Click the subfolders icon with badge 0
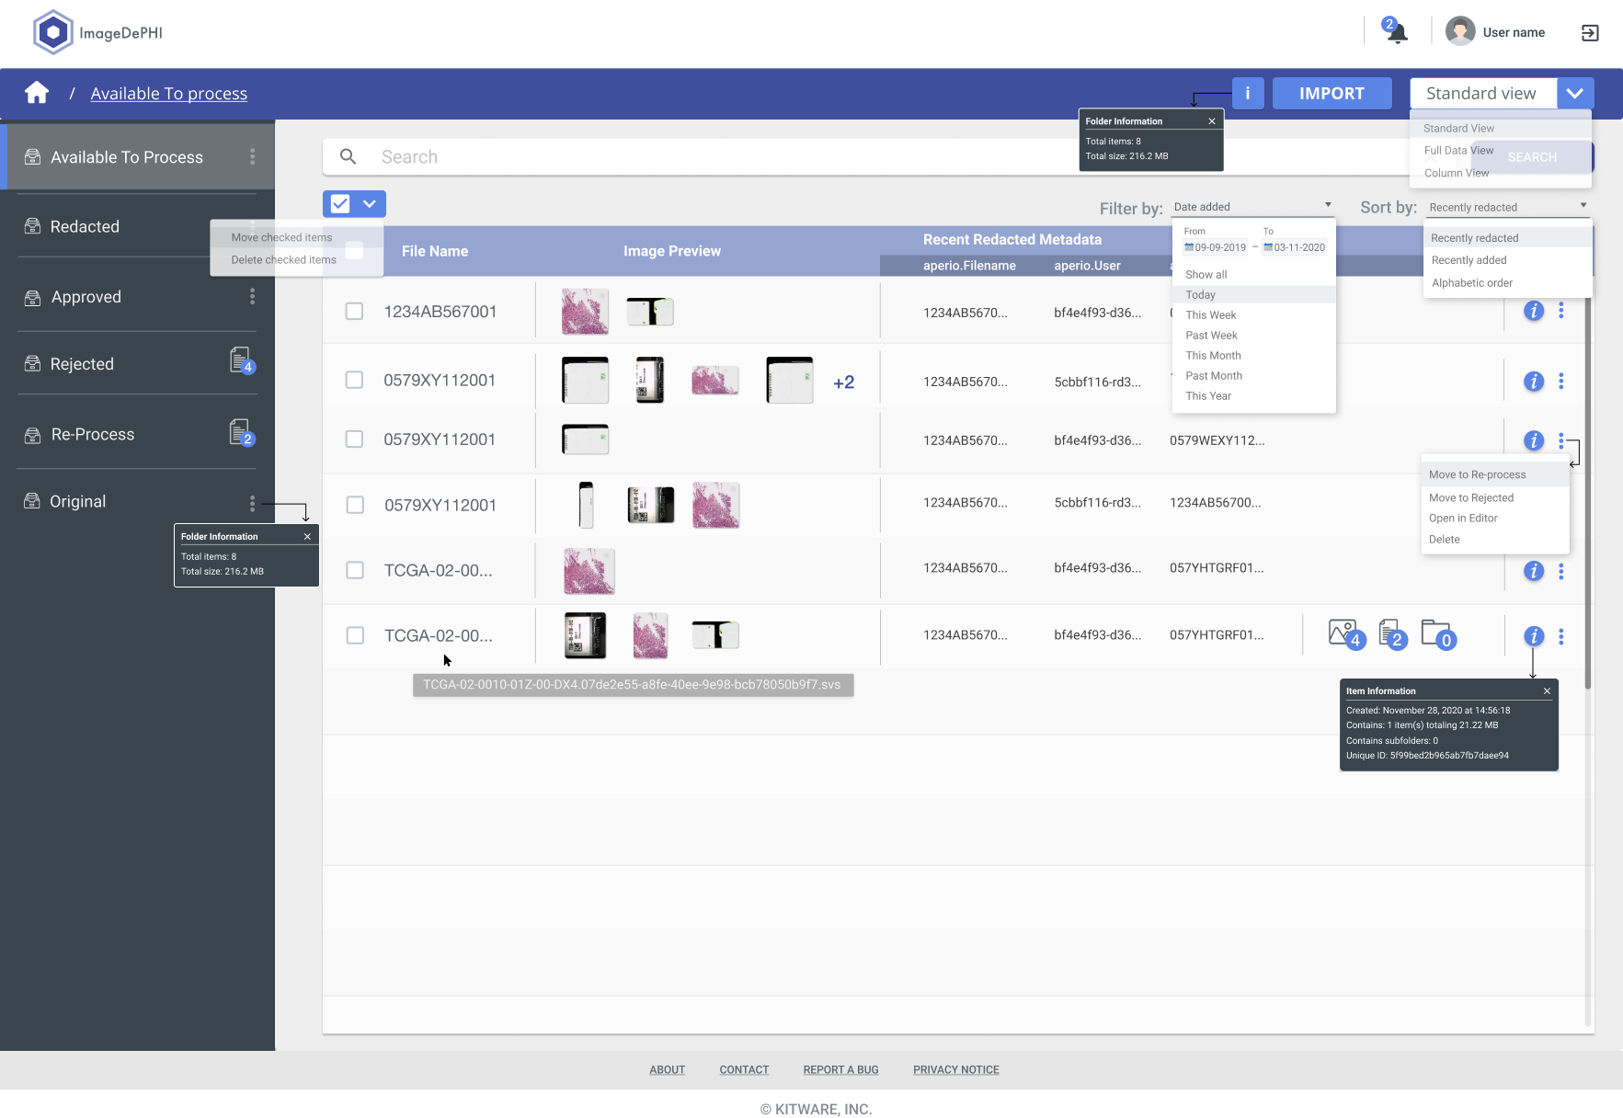 click(1438, 634)
